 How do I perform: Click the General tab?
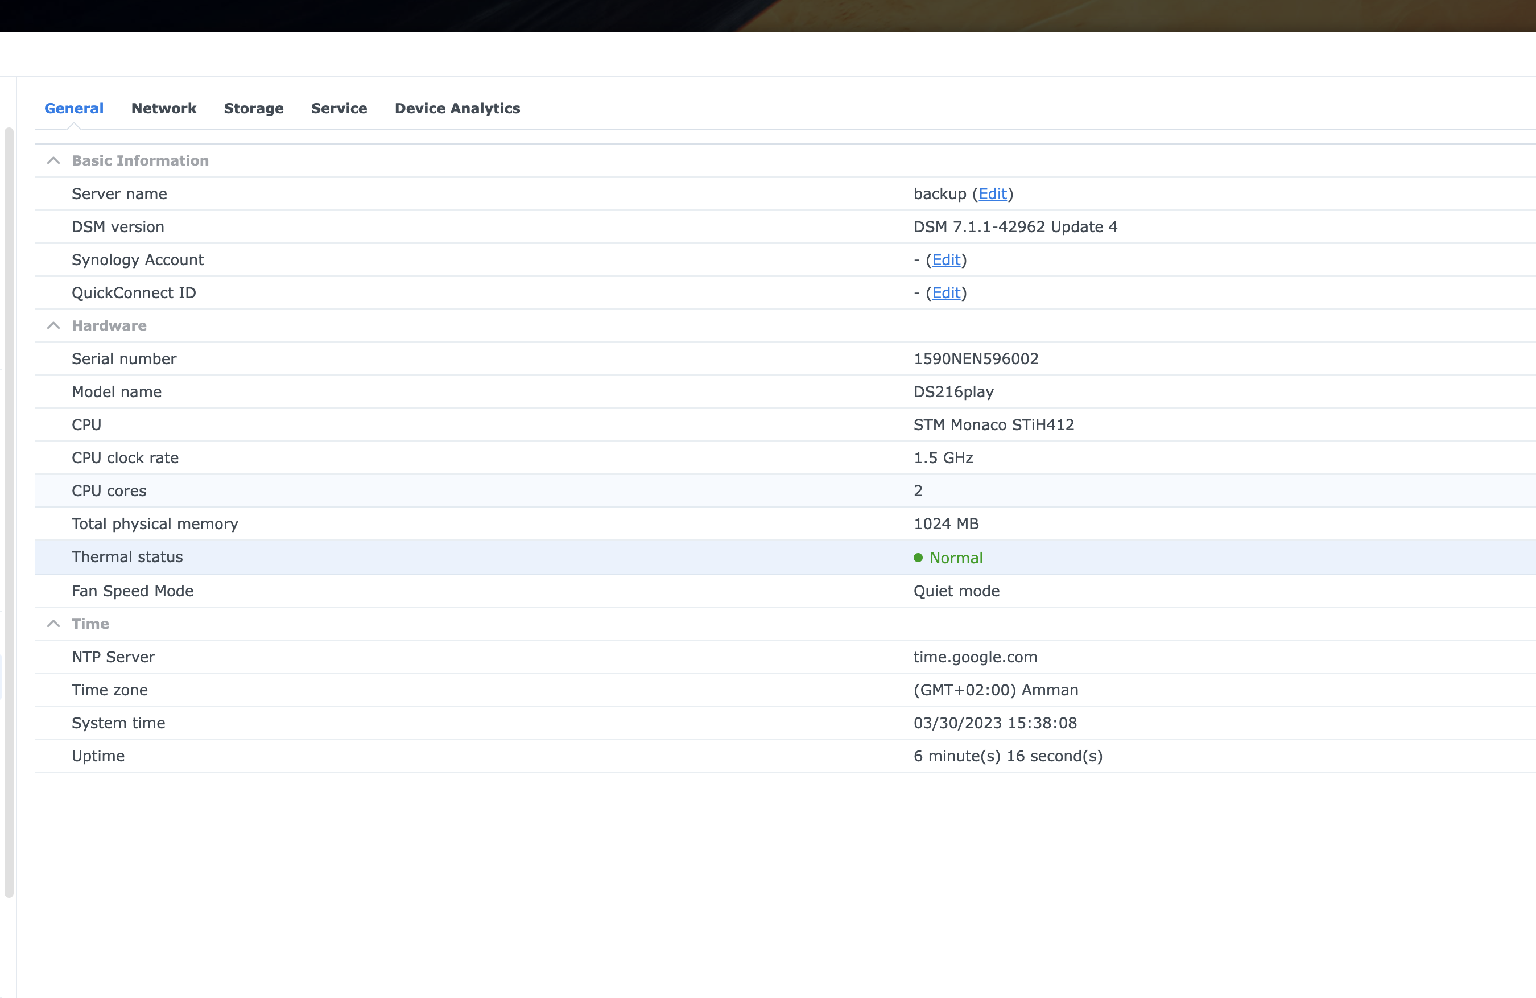pos(73,109)
